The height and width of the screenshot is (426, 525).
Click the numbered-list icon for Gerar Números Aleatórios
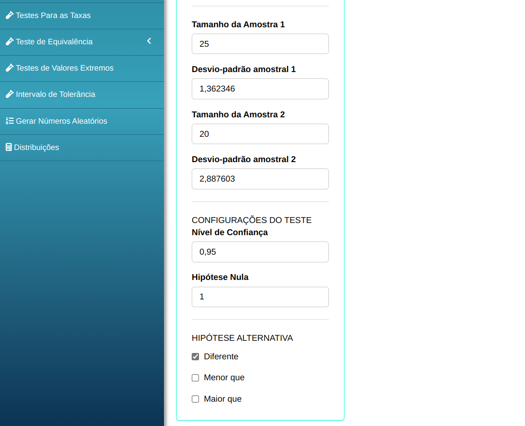[9, 121]
